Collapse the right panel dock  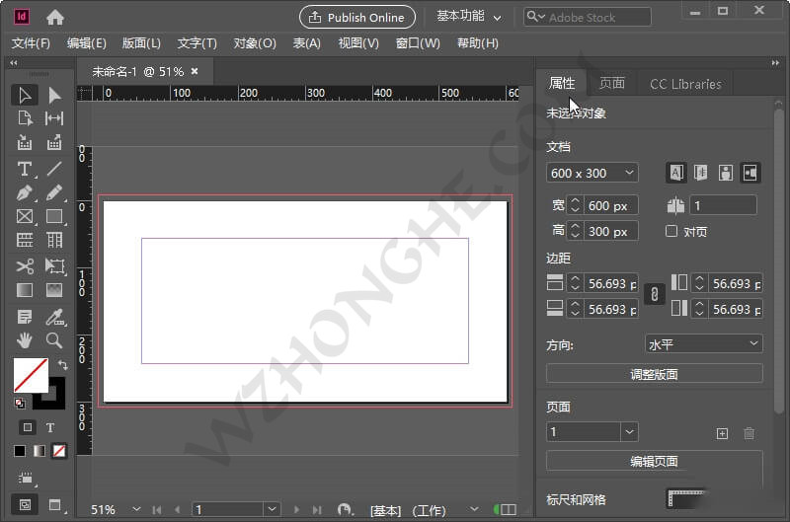coord(775,63)
